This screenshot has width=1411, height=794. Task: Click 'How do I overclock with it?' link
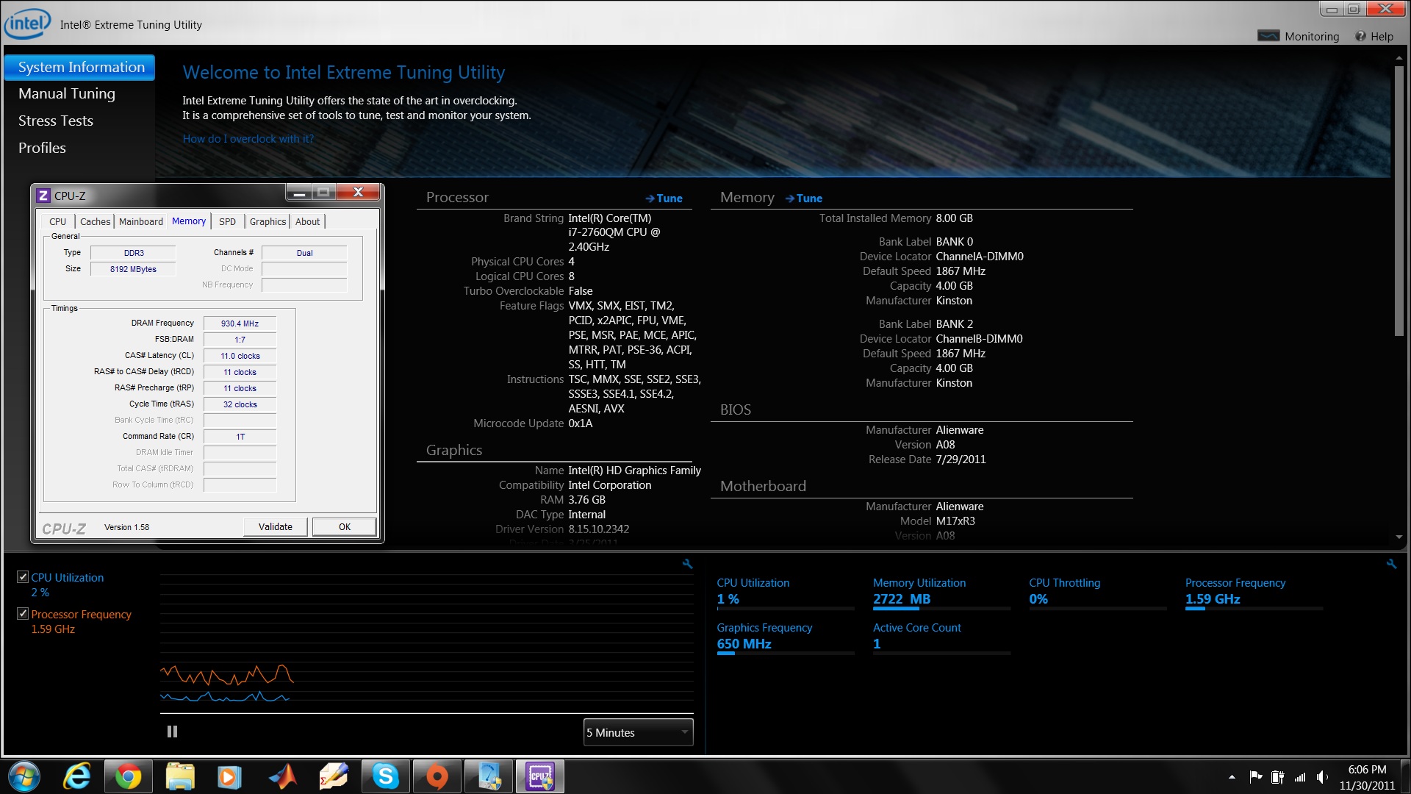click(x=248, y=139)
